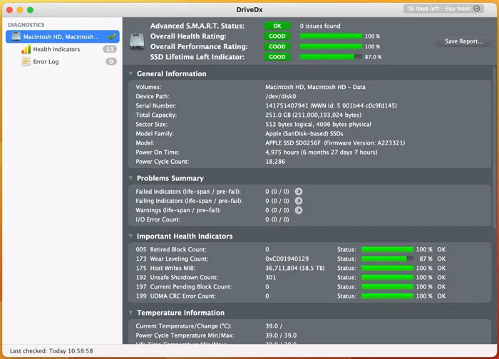
Task: Click the arrow next to Failing Indicators
Action: coord(299,201)
